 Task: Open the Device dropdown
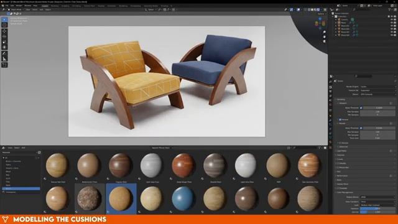point(377,94)
